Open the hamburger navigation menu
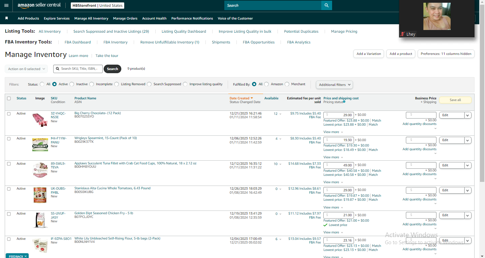 click(x=6, y=5)
